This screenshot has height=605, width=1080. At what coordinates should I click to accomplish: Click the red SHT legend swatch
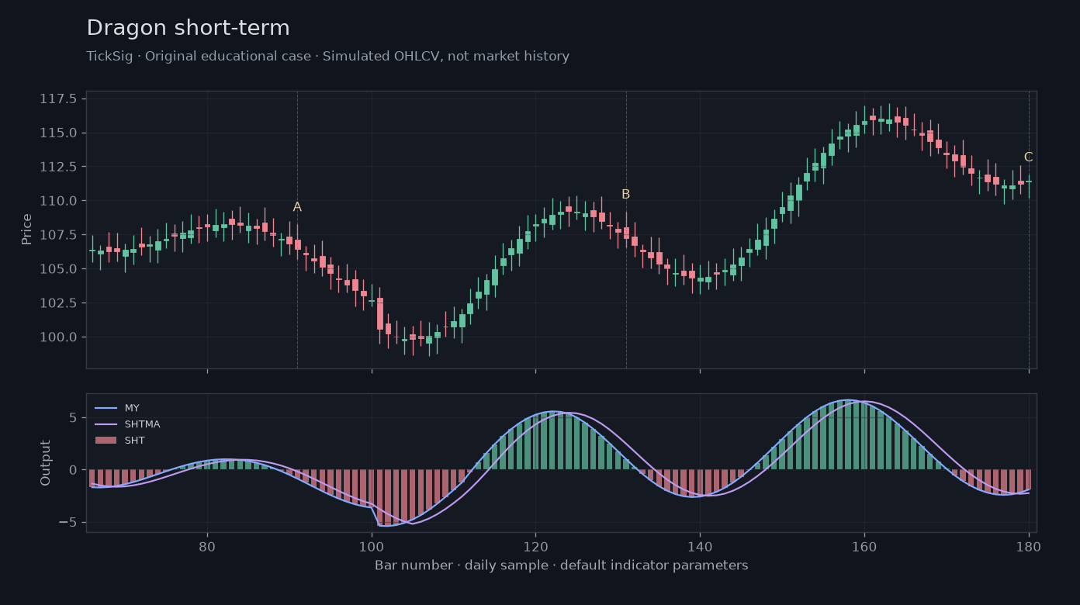coord(106,441)
